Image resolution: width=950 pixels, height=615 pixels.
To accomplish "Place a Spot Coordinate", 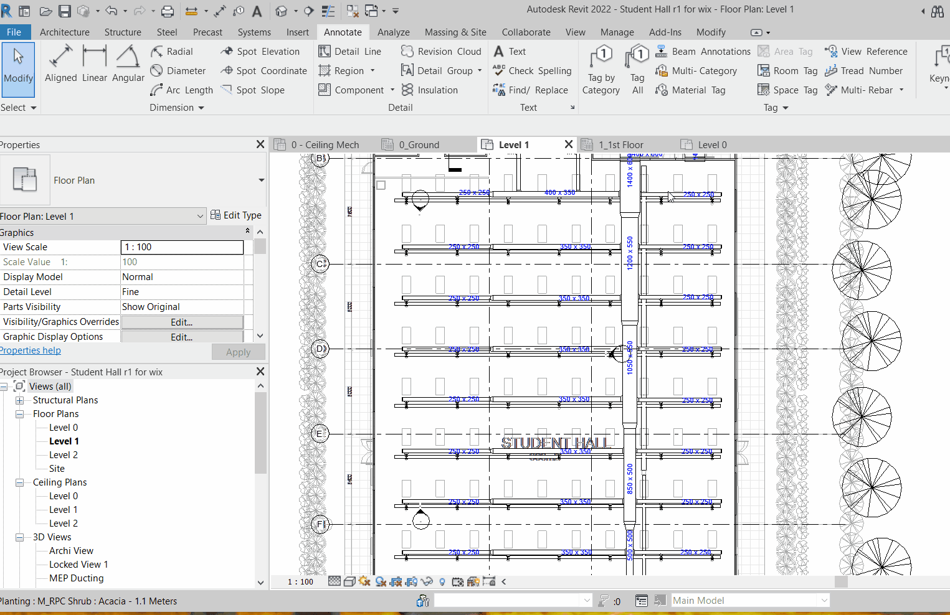I will [264, 71].
